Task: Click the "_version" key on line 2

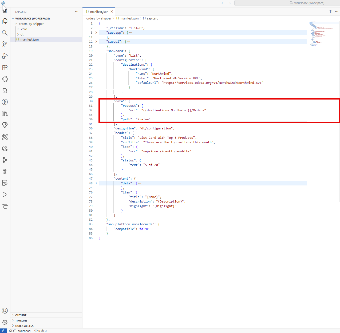Action: 115,28
